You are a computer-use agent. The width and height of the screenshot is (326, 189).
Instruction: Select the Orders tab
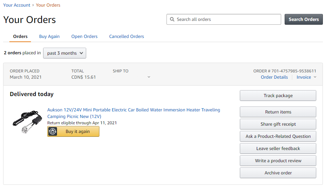pyautogui.click(x=21, y=37)
